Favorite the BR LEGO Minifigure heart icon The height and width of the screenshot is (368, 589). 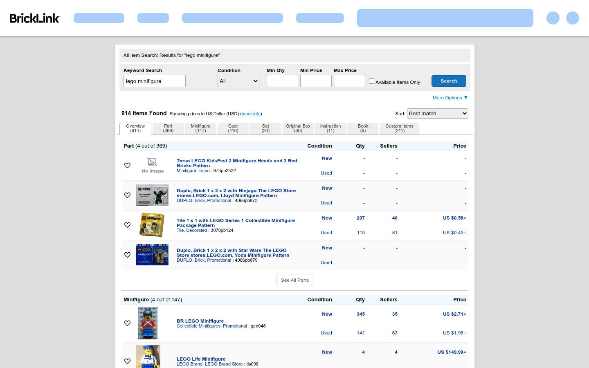(127, 323)
